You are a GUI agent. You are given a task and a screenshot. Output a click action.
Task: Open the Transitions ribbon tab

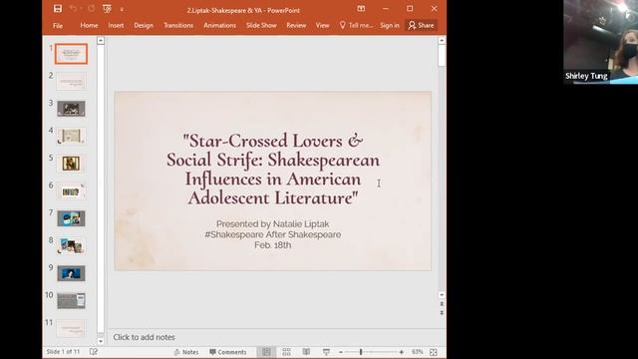click(178, 25)
